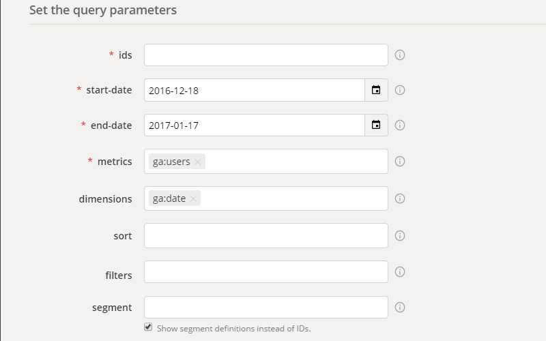Open the start-date calendar picker

376,90
